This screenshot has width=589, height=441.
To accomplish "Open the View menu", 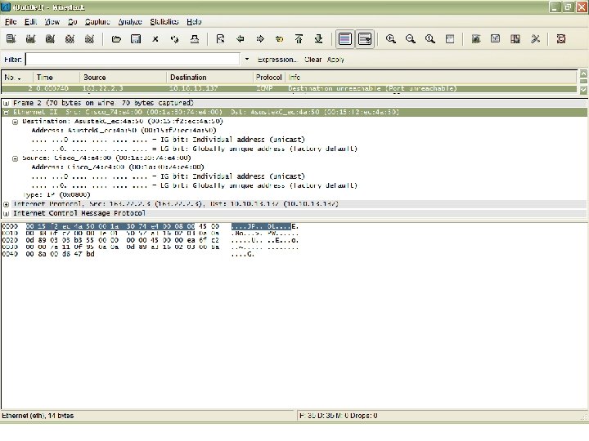I will (x=52, y=22).
